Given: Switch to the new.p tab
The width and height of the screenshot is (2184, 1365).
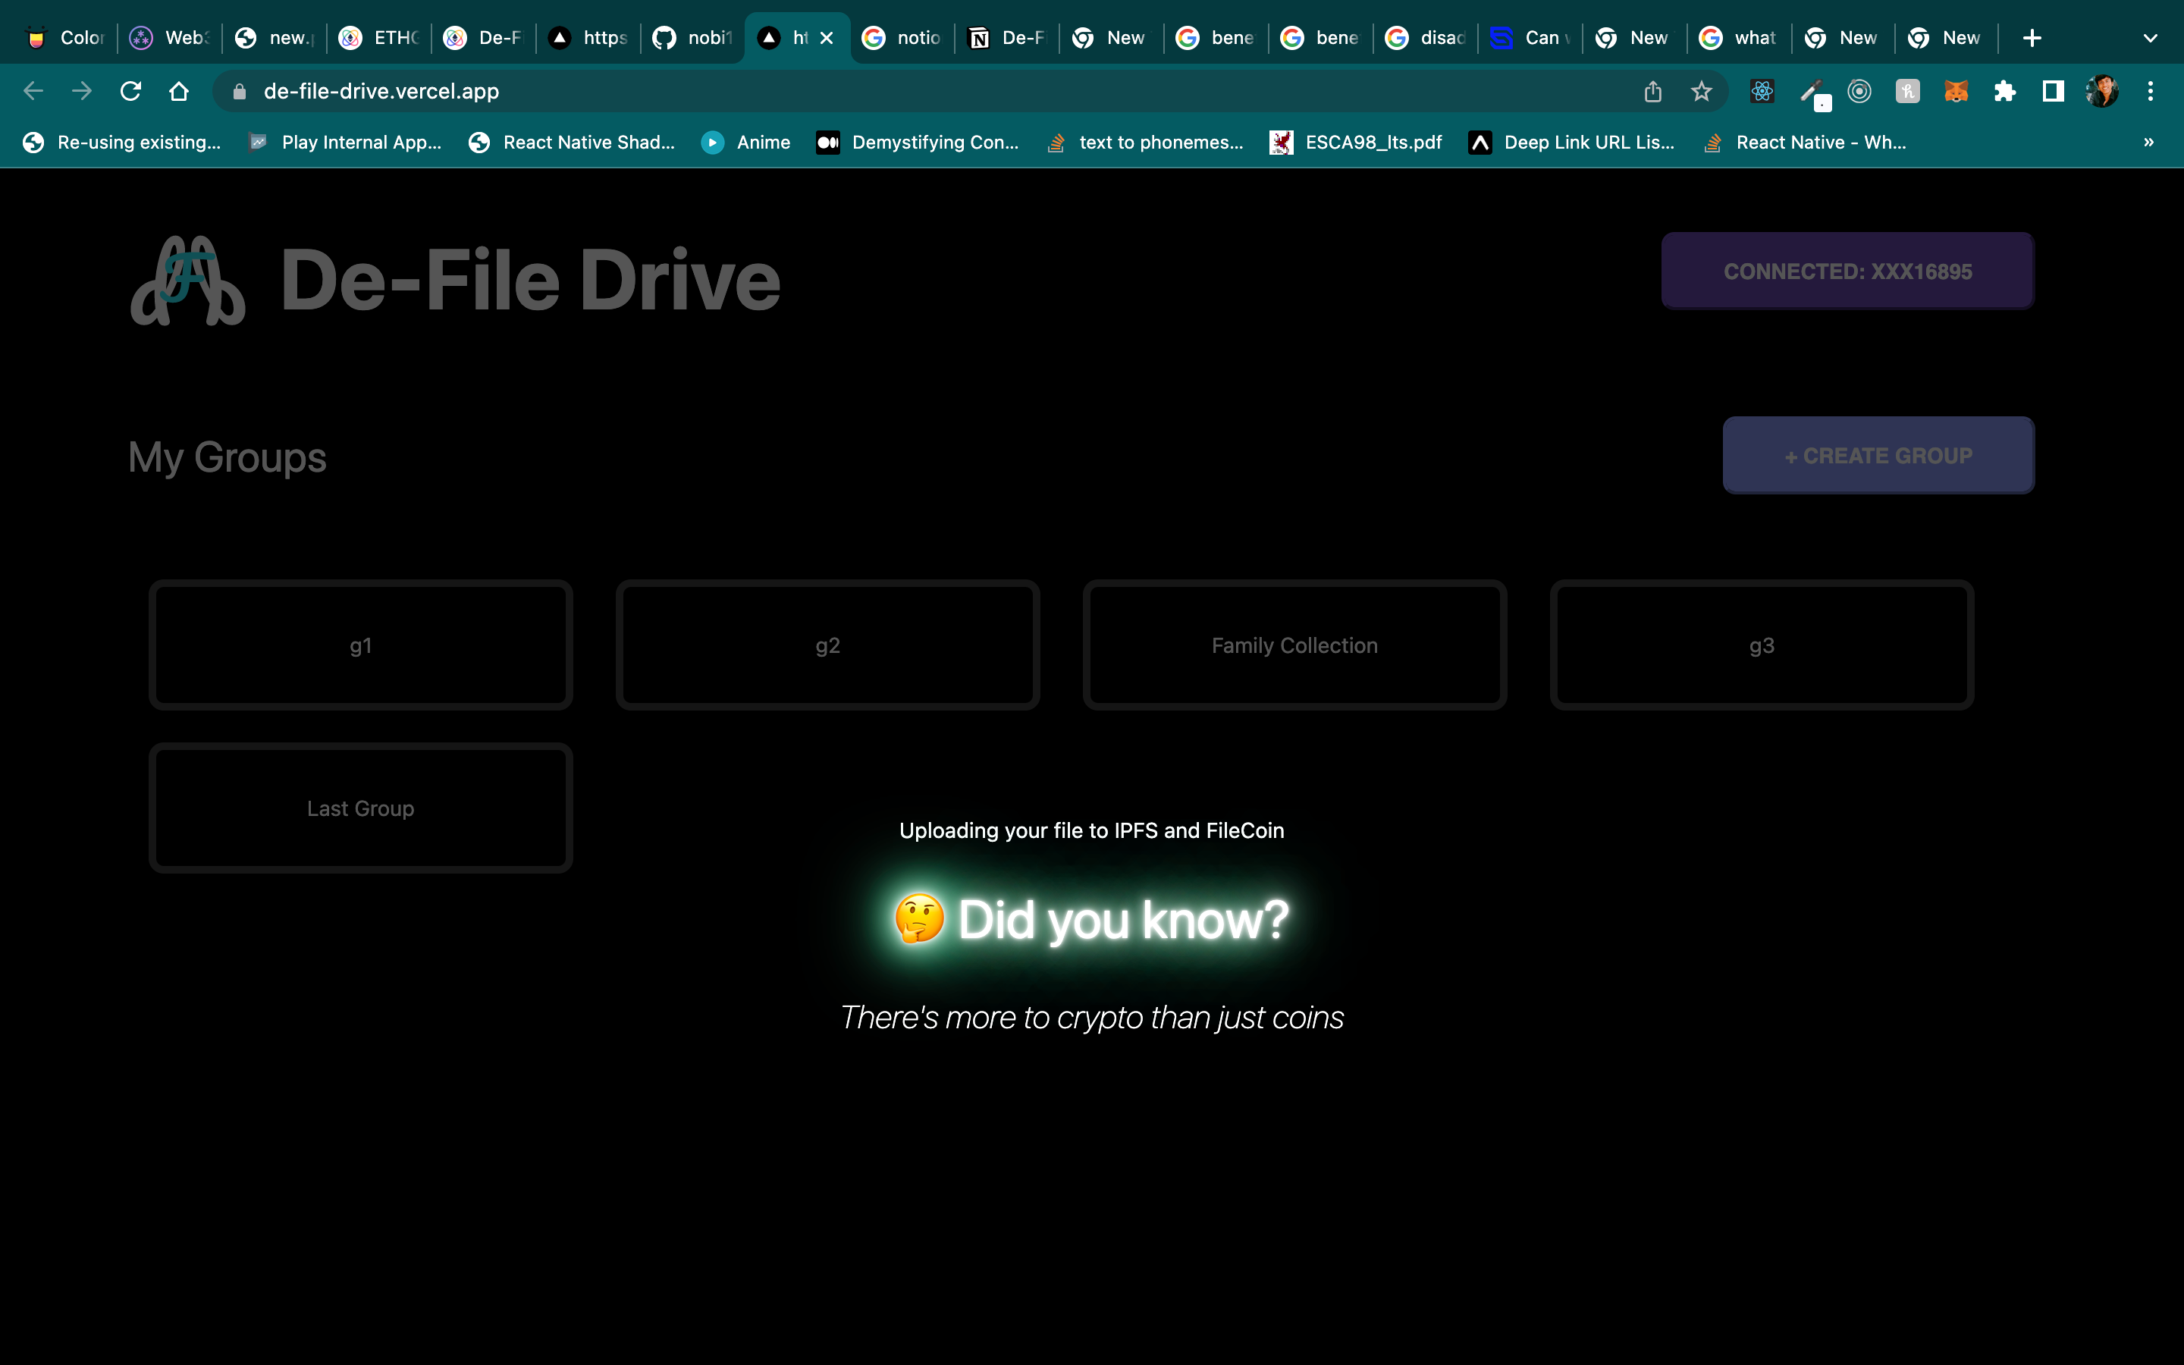Looking at the screenshot, I should 275,38.
